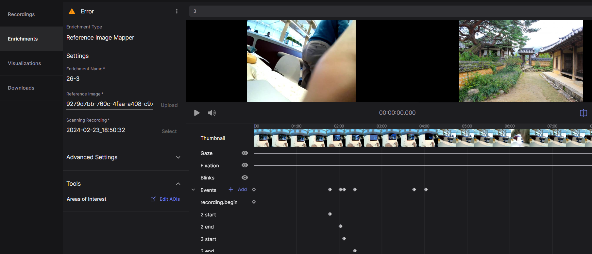Viewport: 592px width, 254px height.
Task: Click the Edit AOIs link
Action: pyautogui.click(x=170, y=199)
